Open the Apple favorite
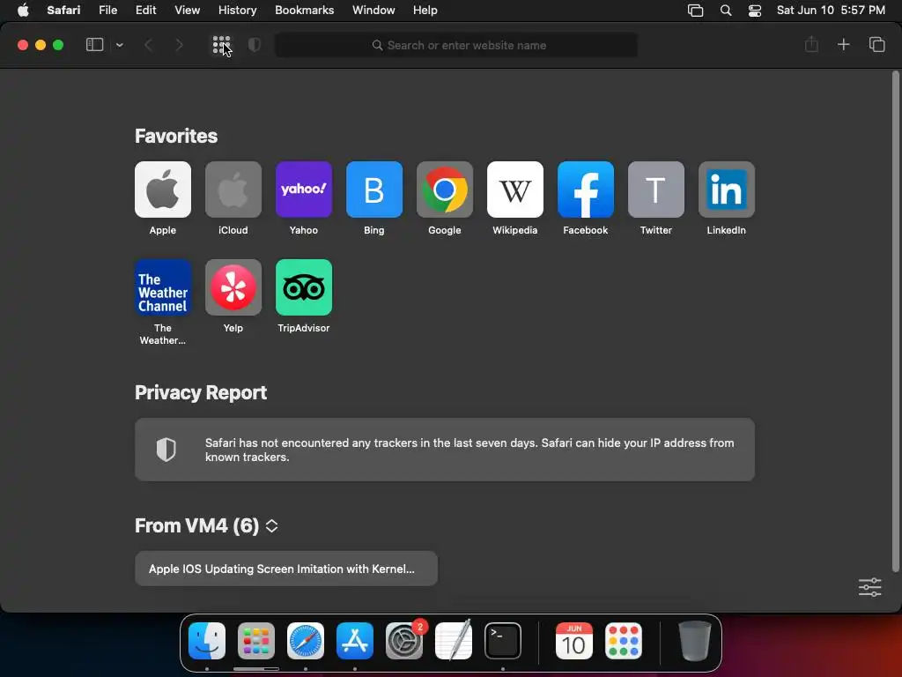 [x=163, y=190]
